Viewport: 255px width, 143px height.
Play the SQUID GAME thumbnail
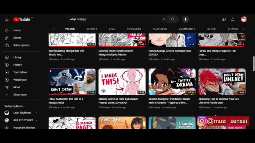tap(122, 123)
